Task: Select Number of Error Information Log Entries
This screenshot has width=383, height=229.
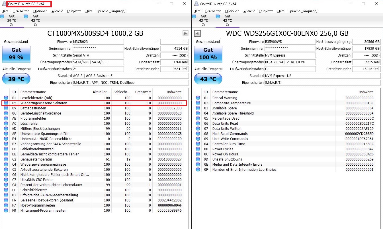Action: tap(244, 170)
